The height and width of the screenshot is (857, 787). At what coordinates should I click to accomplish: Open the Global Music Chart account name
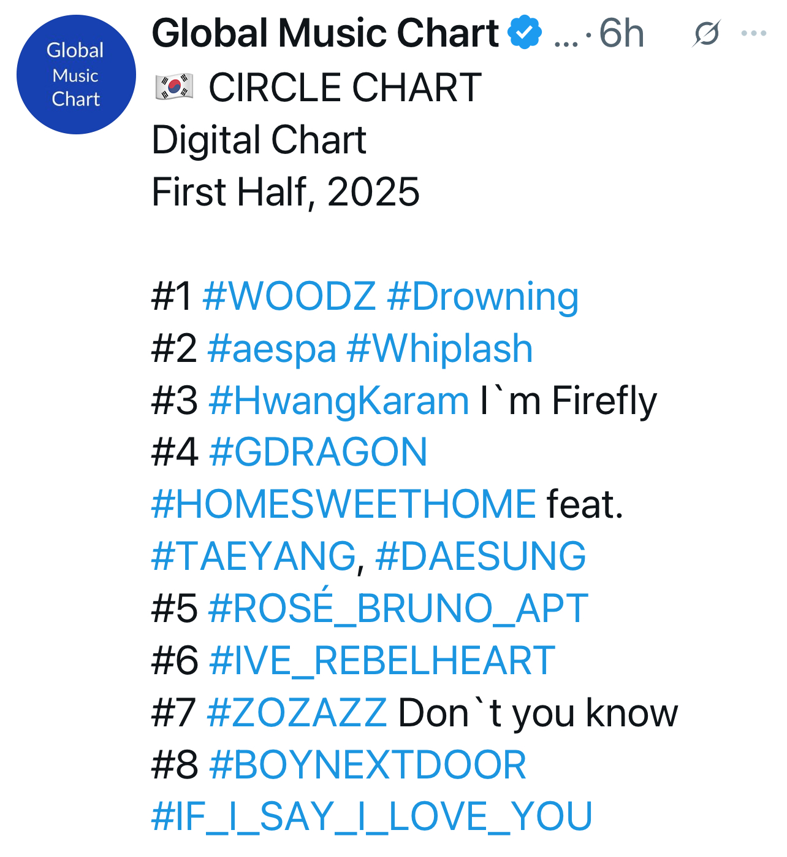[x=325, y=33]
